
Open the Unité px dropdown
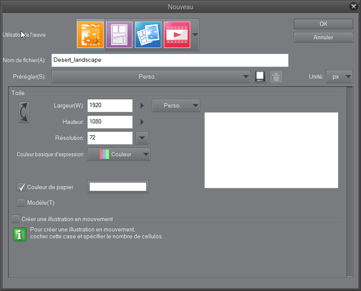click(339, 76)
